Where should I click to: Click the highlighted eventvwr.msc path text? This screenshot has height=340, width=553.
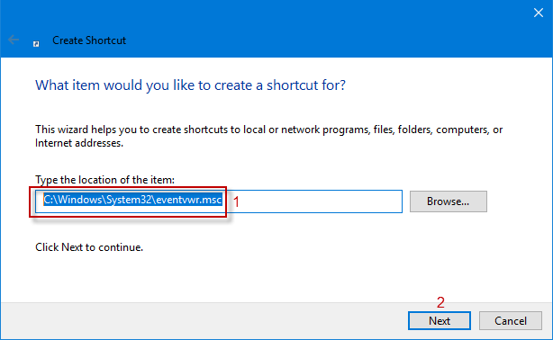coord(132,200)
